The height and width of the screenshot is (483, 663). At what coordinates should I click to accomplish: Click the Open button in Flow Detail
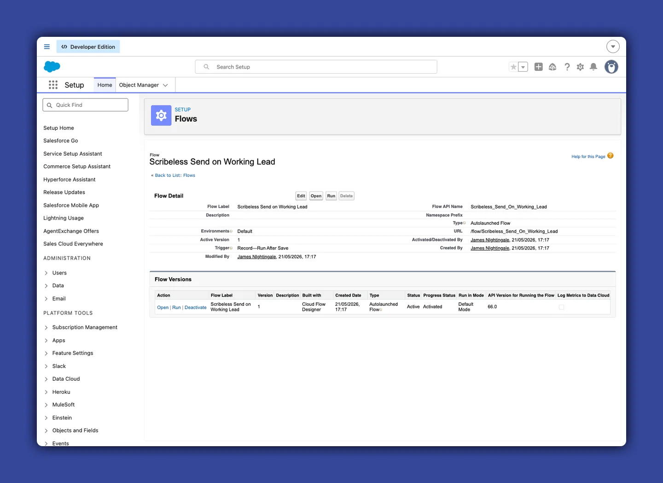click(x=316, y=196)
